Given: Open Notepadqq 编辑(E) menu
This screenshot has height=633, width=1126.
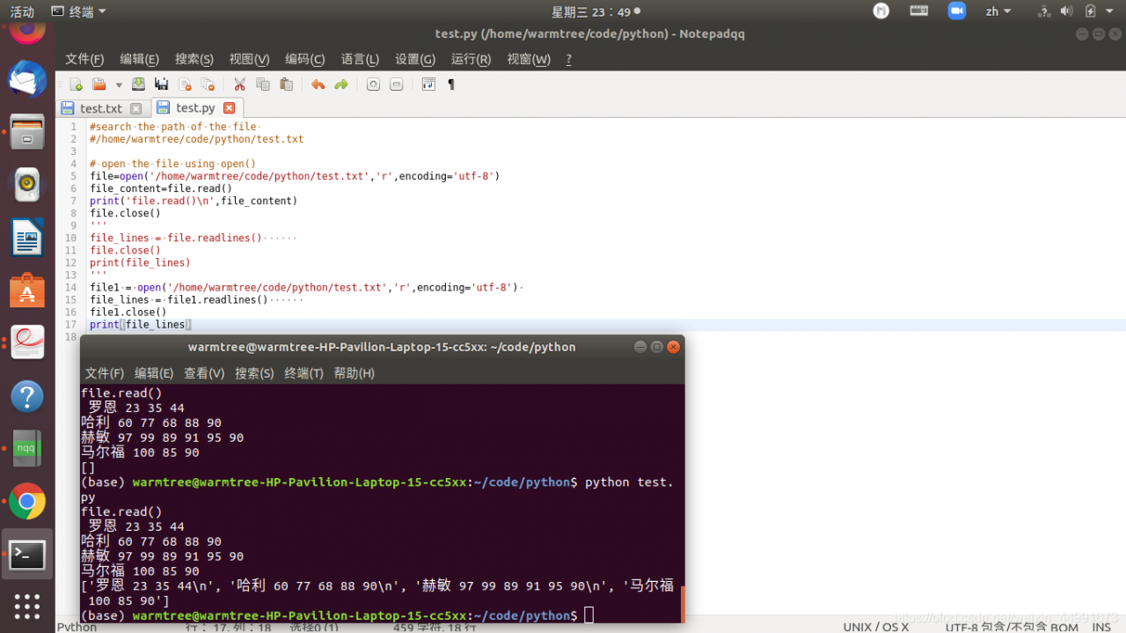Looking at the screenshot, I should (x=139, y=59).
